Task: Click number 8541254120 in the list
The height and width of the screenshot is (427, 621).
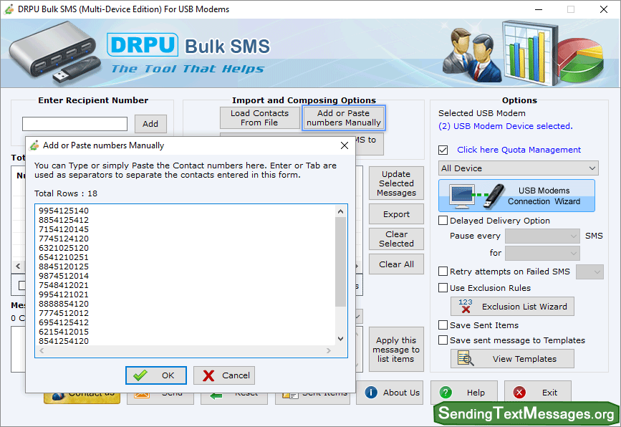Action: pos(64,341)
